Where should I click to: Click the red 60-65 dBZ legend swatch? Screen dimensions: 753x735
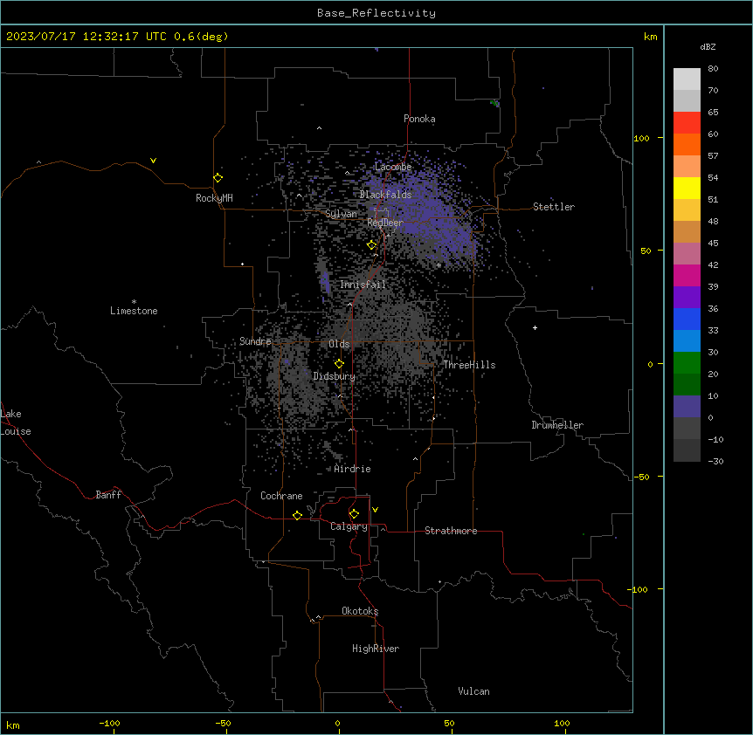687,123
